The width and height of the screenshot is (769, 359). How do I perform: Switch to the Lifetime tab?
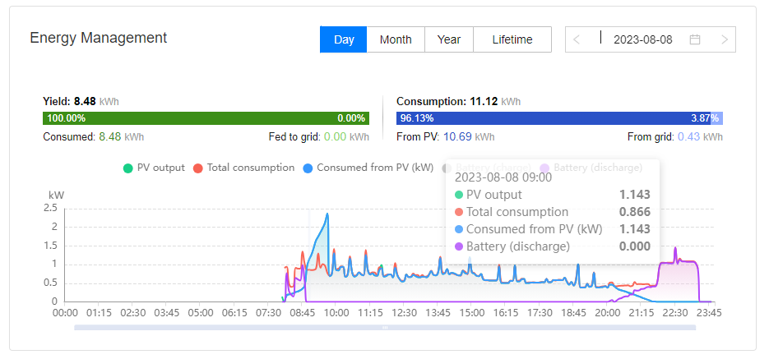(512, 39)
